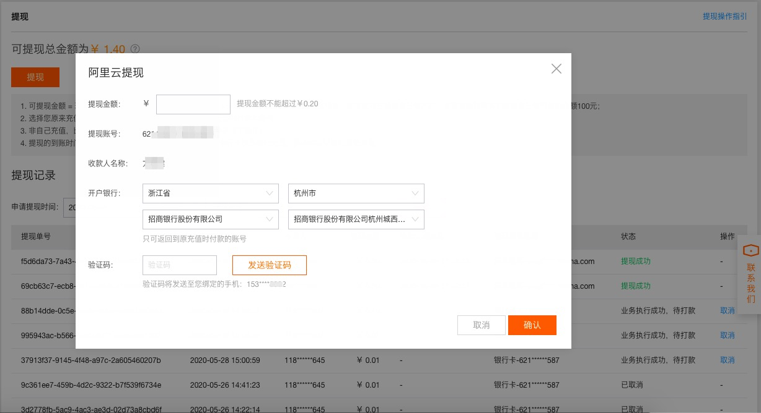Screen dimensions: 761x413
Task: Select order ID 9c361ee7-459b-4d2c-9322-b7f539f6734e
Action: [91, 385]
